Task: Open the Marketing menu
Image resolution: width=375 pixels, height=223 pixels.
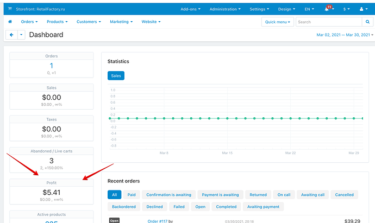Action: pos(121,22)
